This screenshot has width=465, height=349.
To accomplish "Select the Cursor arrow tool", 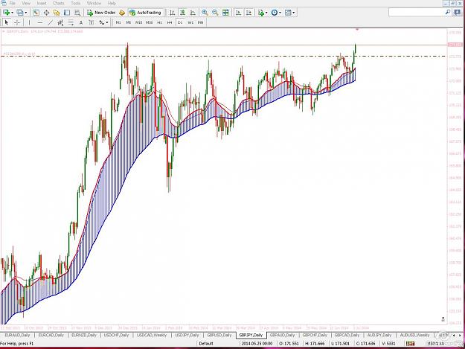I will (x=7, y=22).
